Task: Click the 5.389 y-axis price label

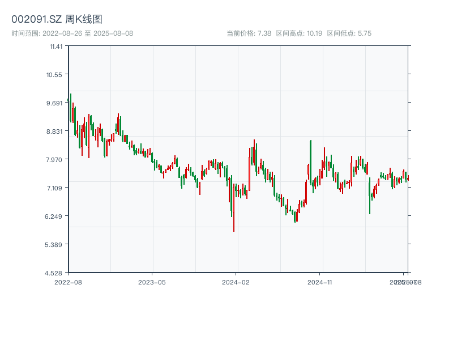Action: click(55, 244)
